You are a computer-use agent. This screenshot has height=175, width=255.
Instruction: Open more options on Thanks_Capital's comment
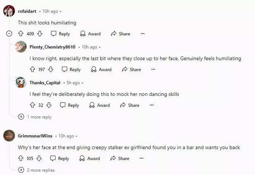152,105
